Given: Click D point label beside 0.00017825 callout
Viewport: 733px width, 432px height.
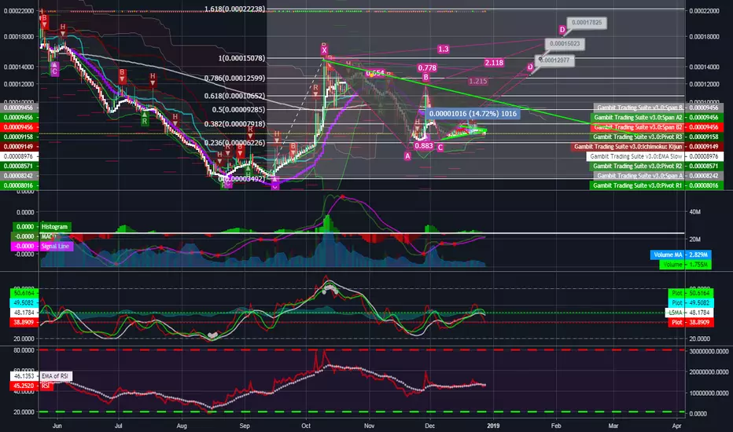Looking at the screenshot, I should (562, 29).
